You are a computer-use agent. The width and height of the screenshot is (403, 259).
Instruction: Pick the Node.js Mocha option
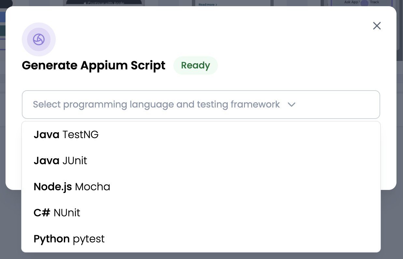pyautogui.click(x=201, y=187)
